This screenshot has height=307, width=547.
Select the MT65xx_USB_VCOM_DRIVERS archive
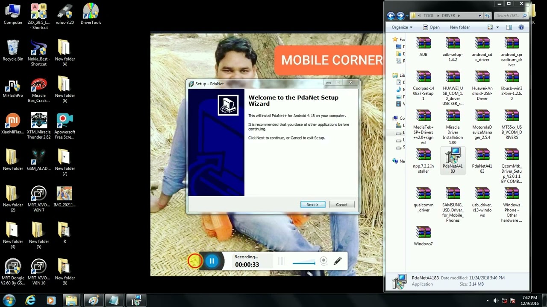click(x=512, y=125)
